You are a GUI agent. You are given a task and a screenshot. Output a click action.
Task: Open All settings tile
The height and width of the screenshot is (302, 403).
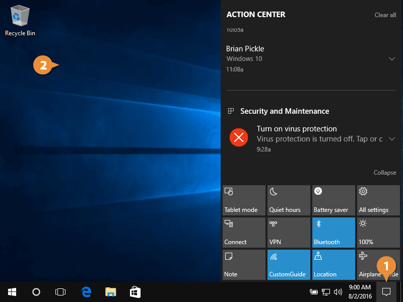coord(378,200)
